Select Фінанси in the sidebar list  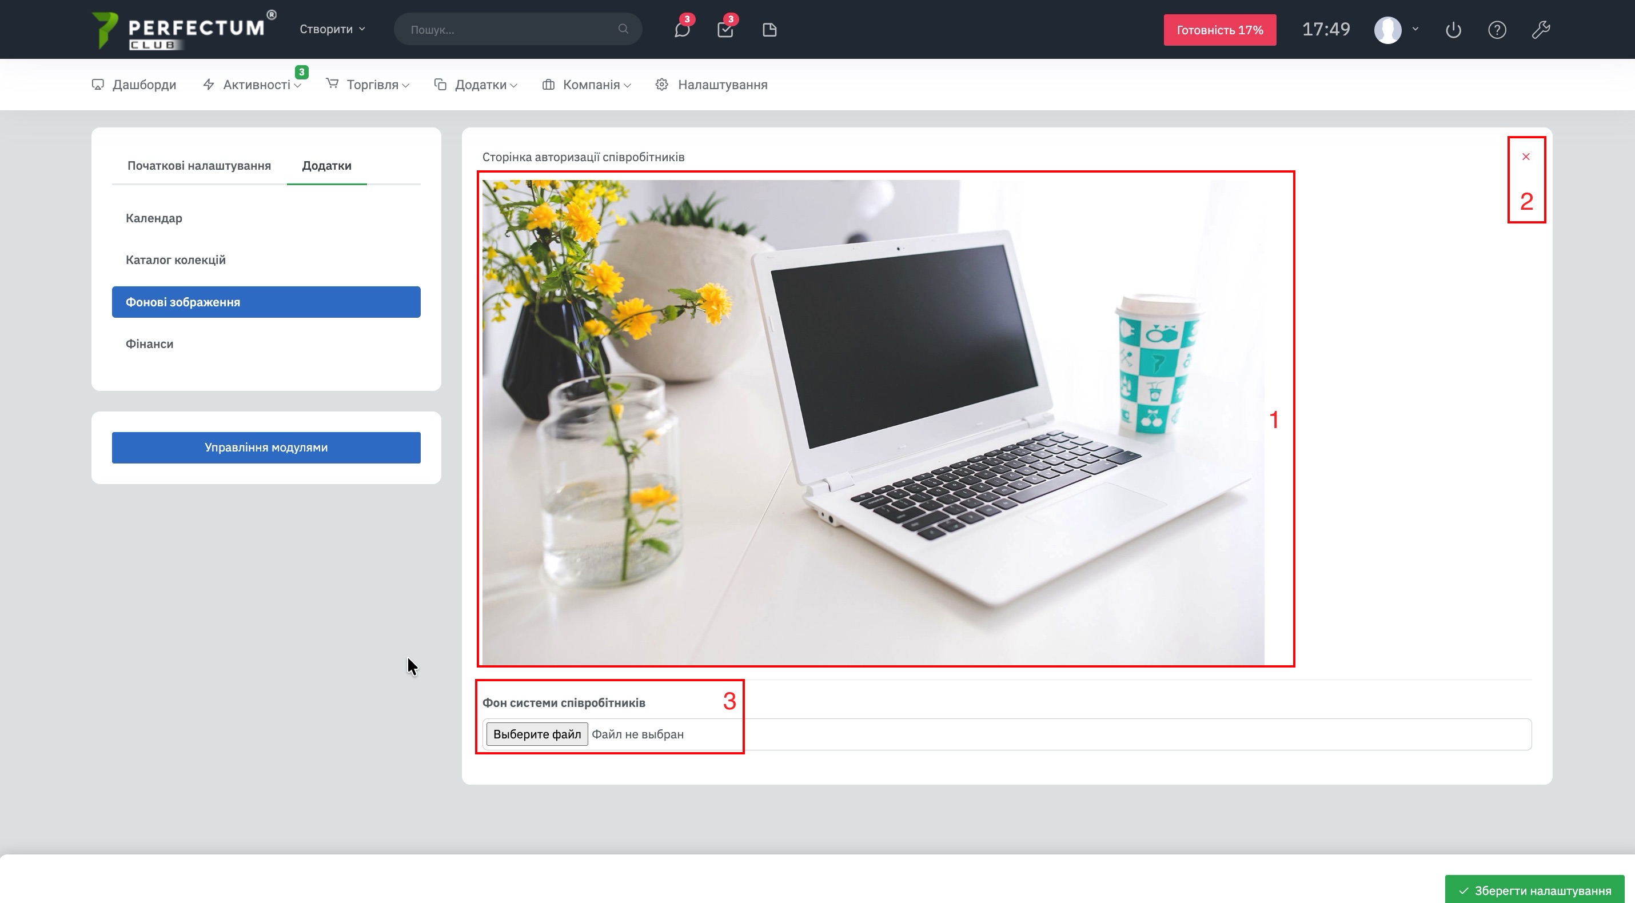(149, 344)
